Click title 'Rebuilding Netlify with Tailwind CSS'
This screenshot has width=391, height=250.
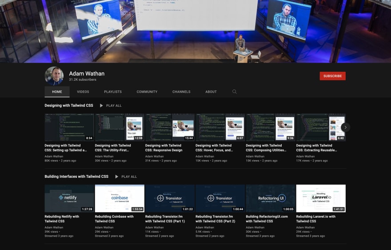coord(62,219)
